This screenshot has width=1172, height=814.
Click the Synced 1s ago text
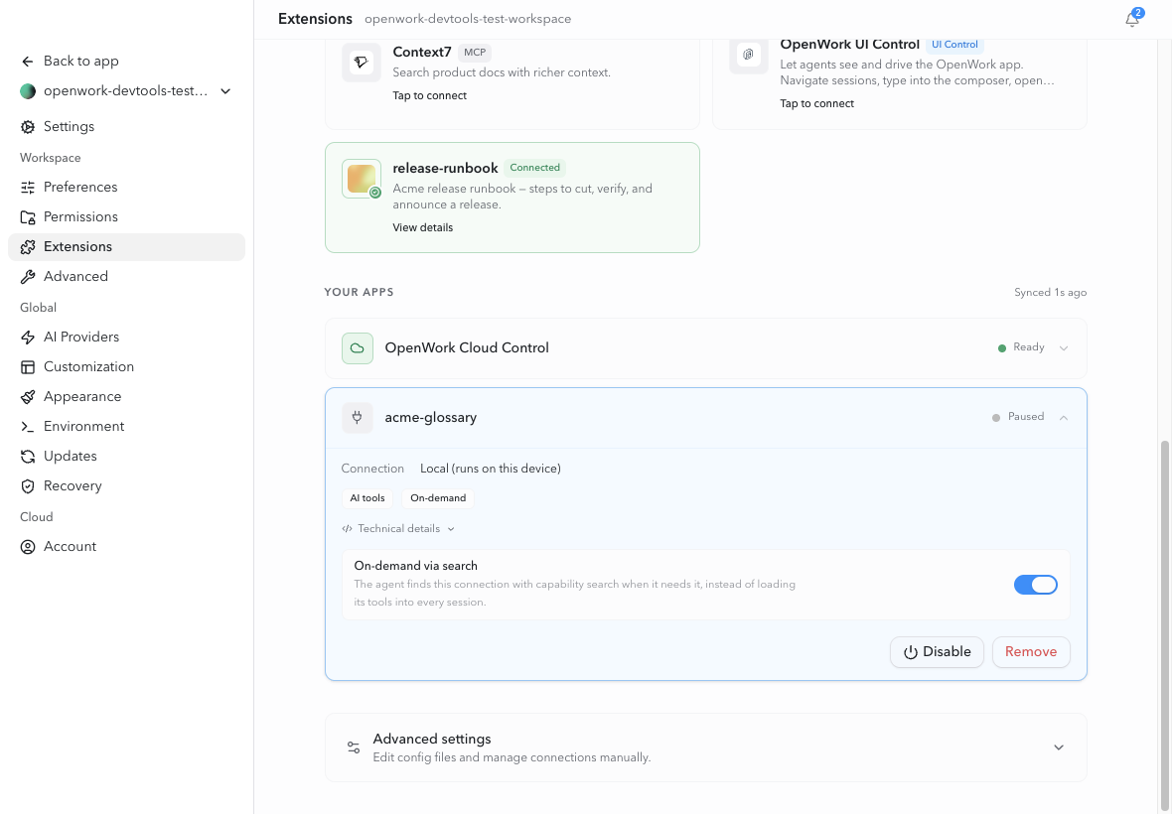[x=1050, y=293]
